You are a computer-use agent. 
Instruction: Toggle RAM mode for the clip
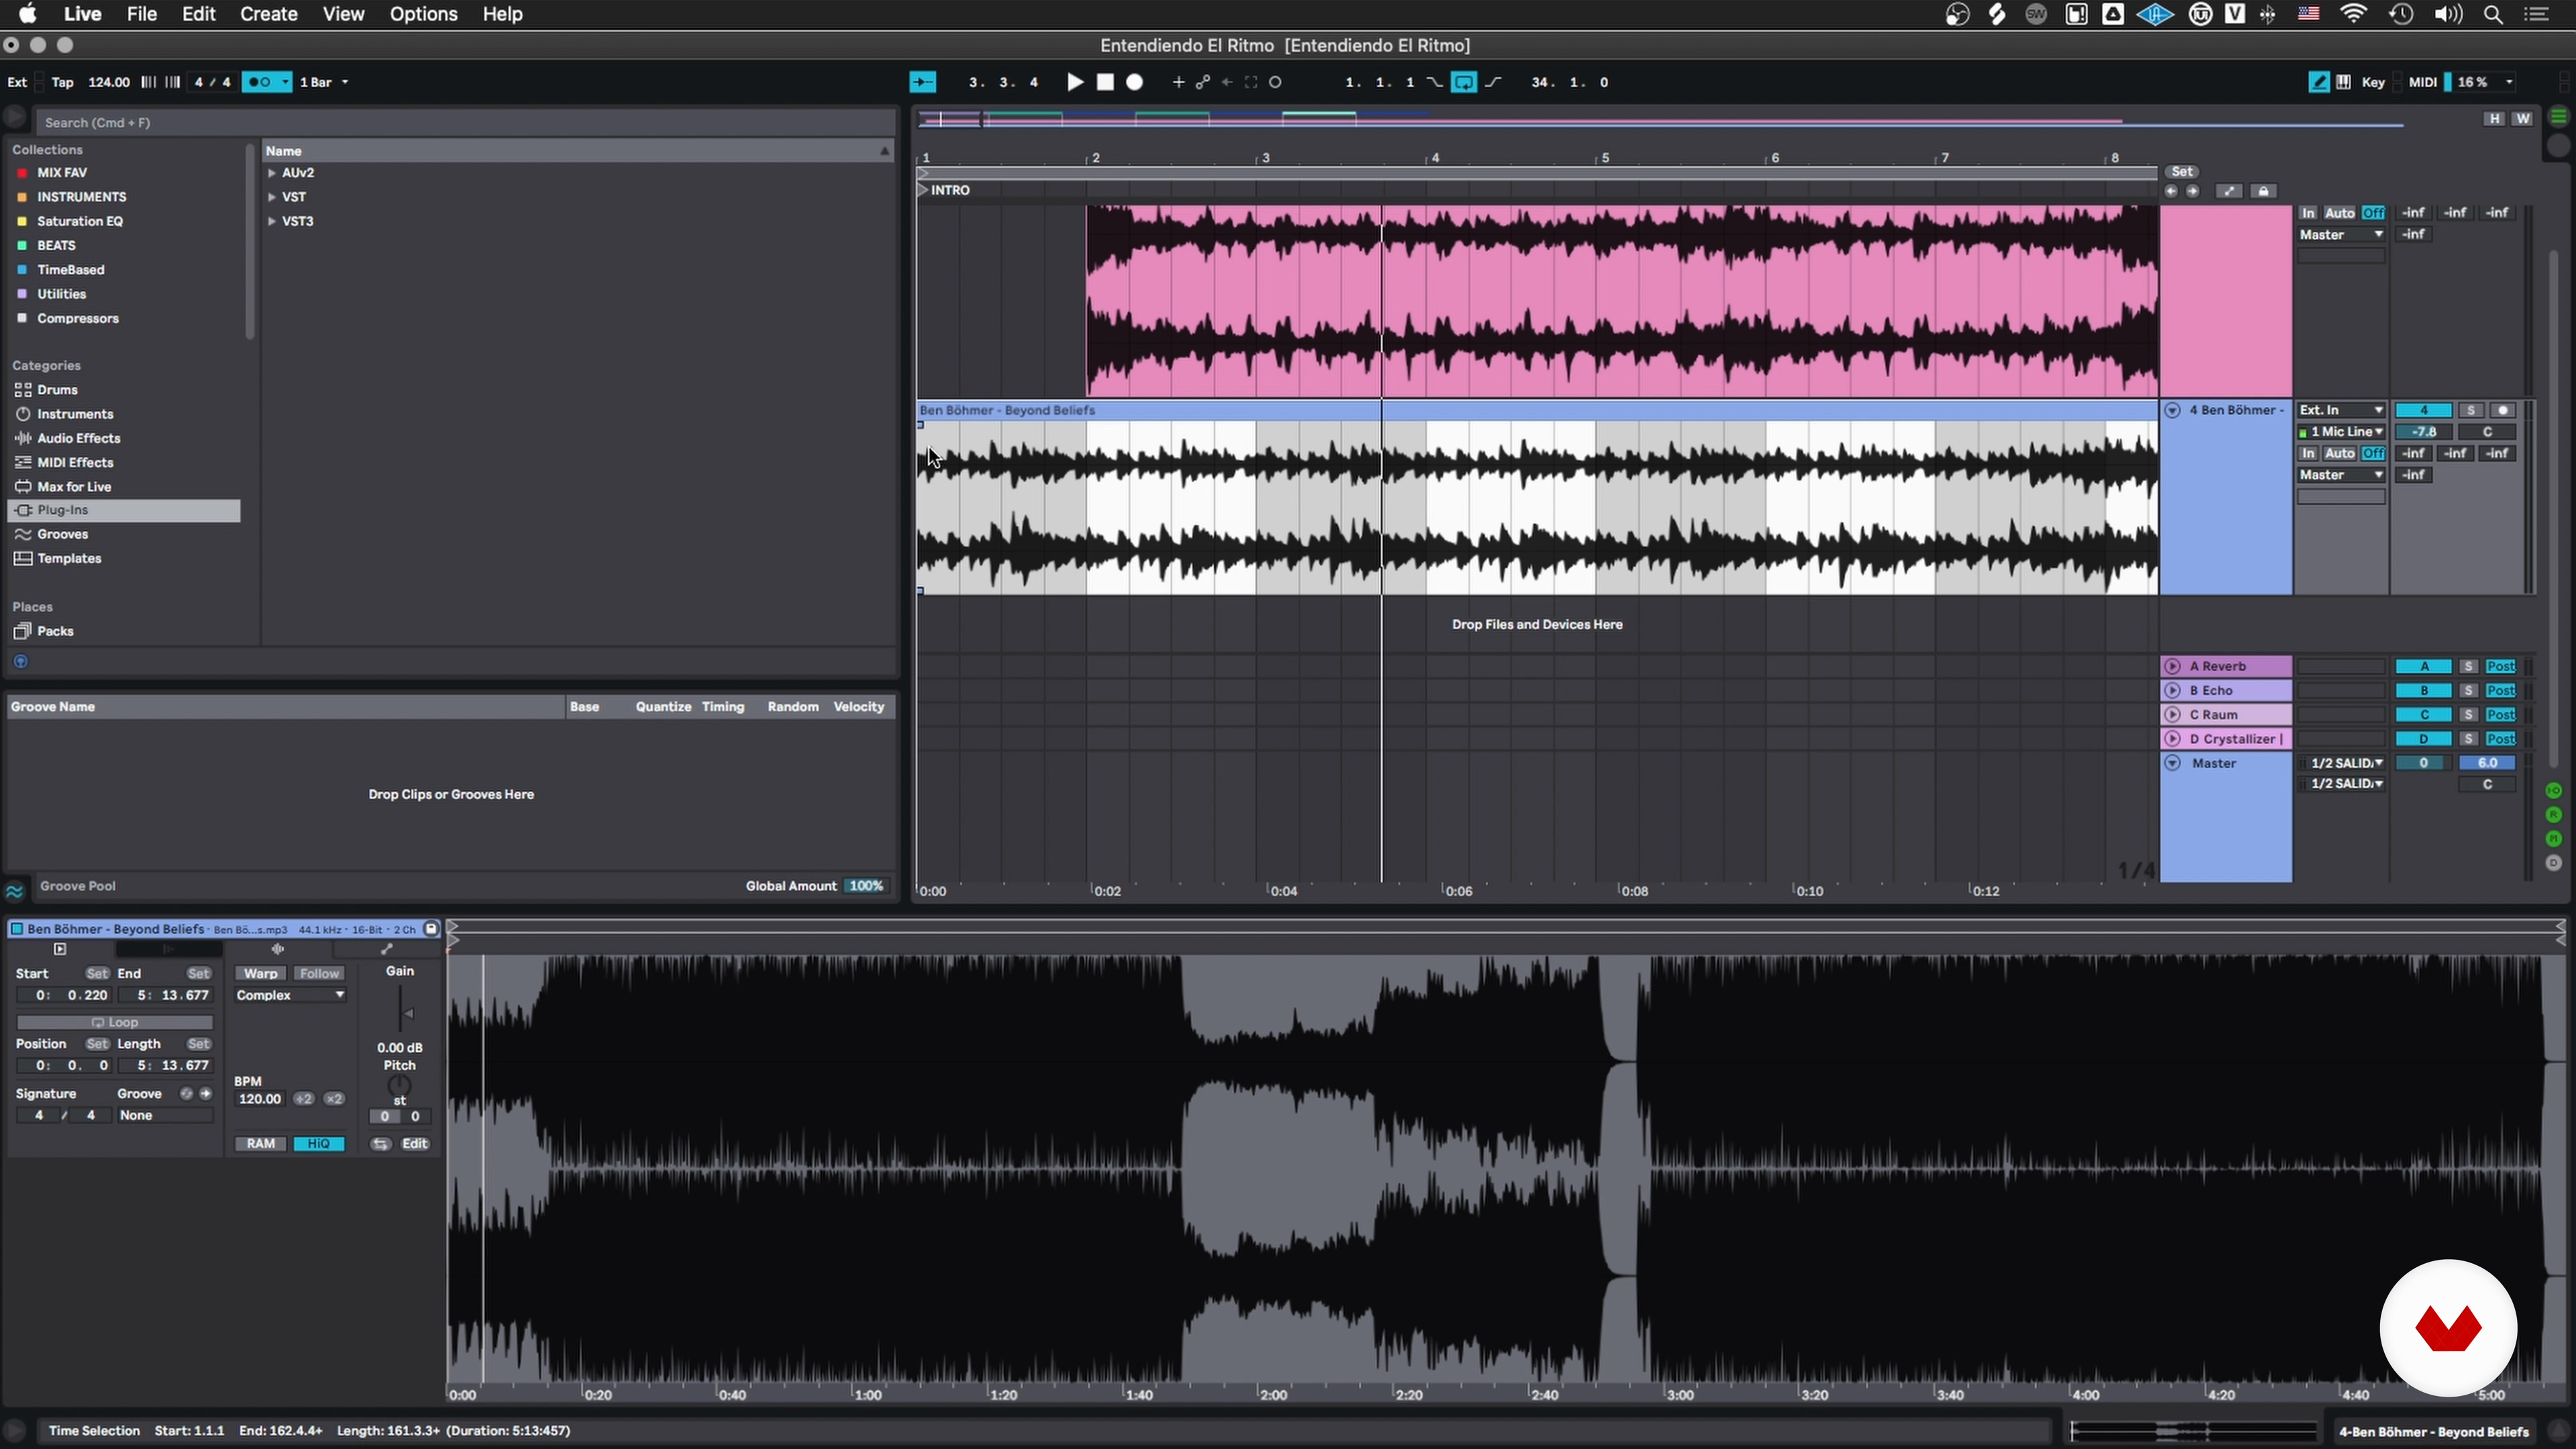coord(261,1144)
